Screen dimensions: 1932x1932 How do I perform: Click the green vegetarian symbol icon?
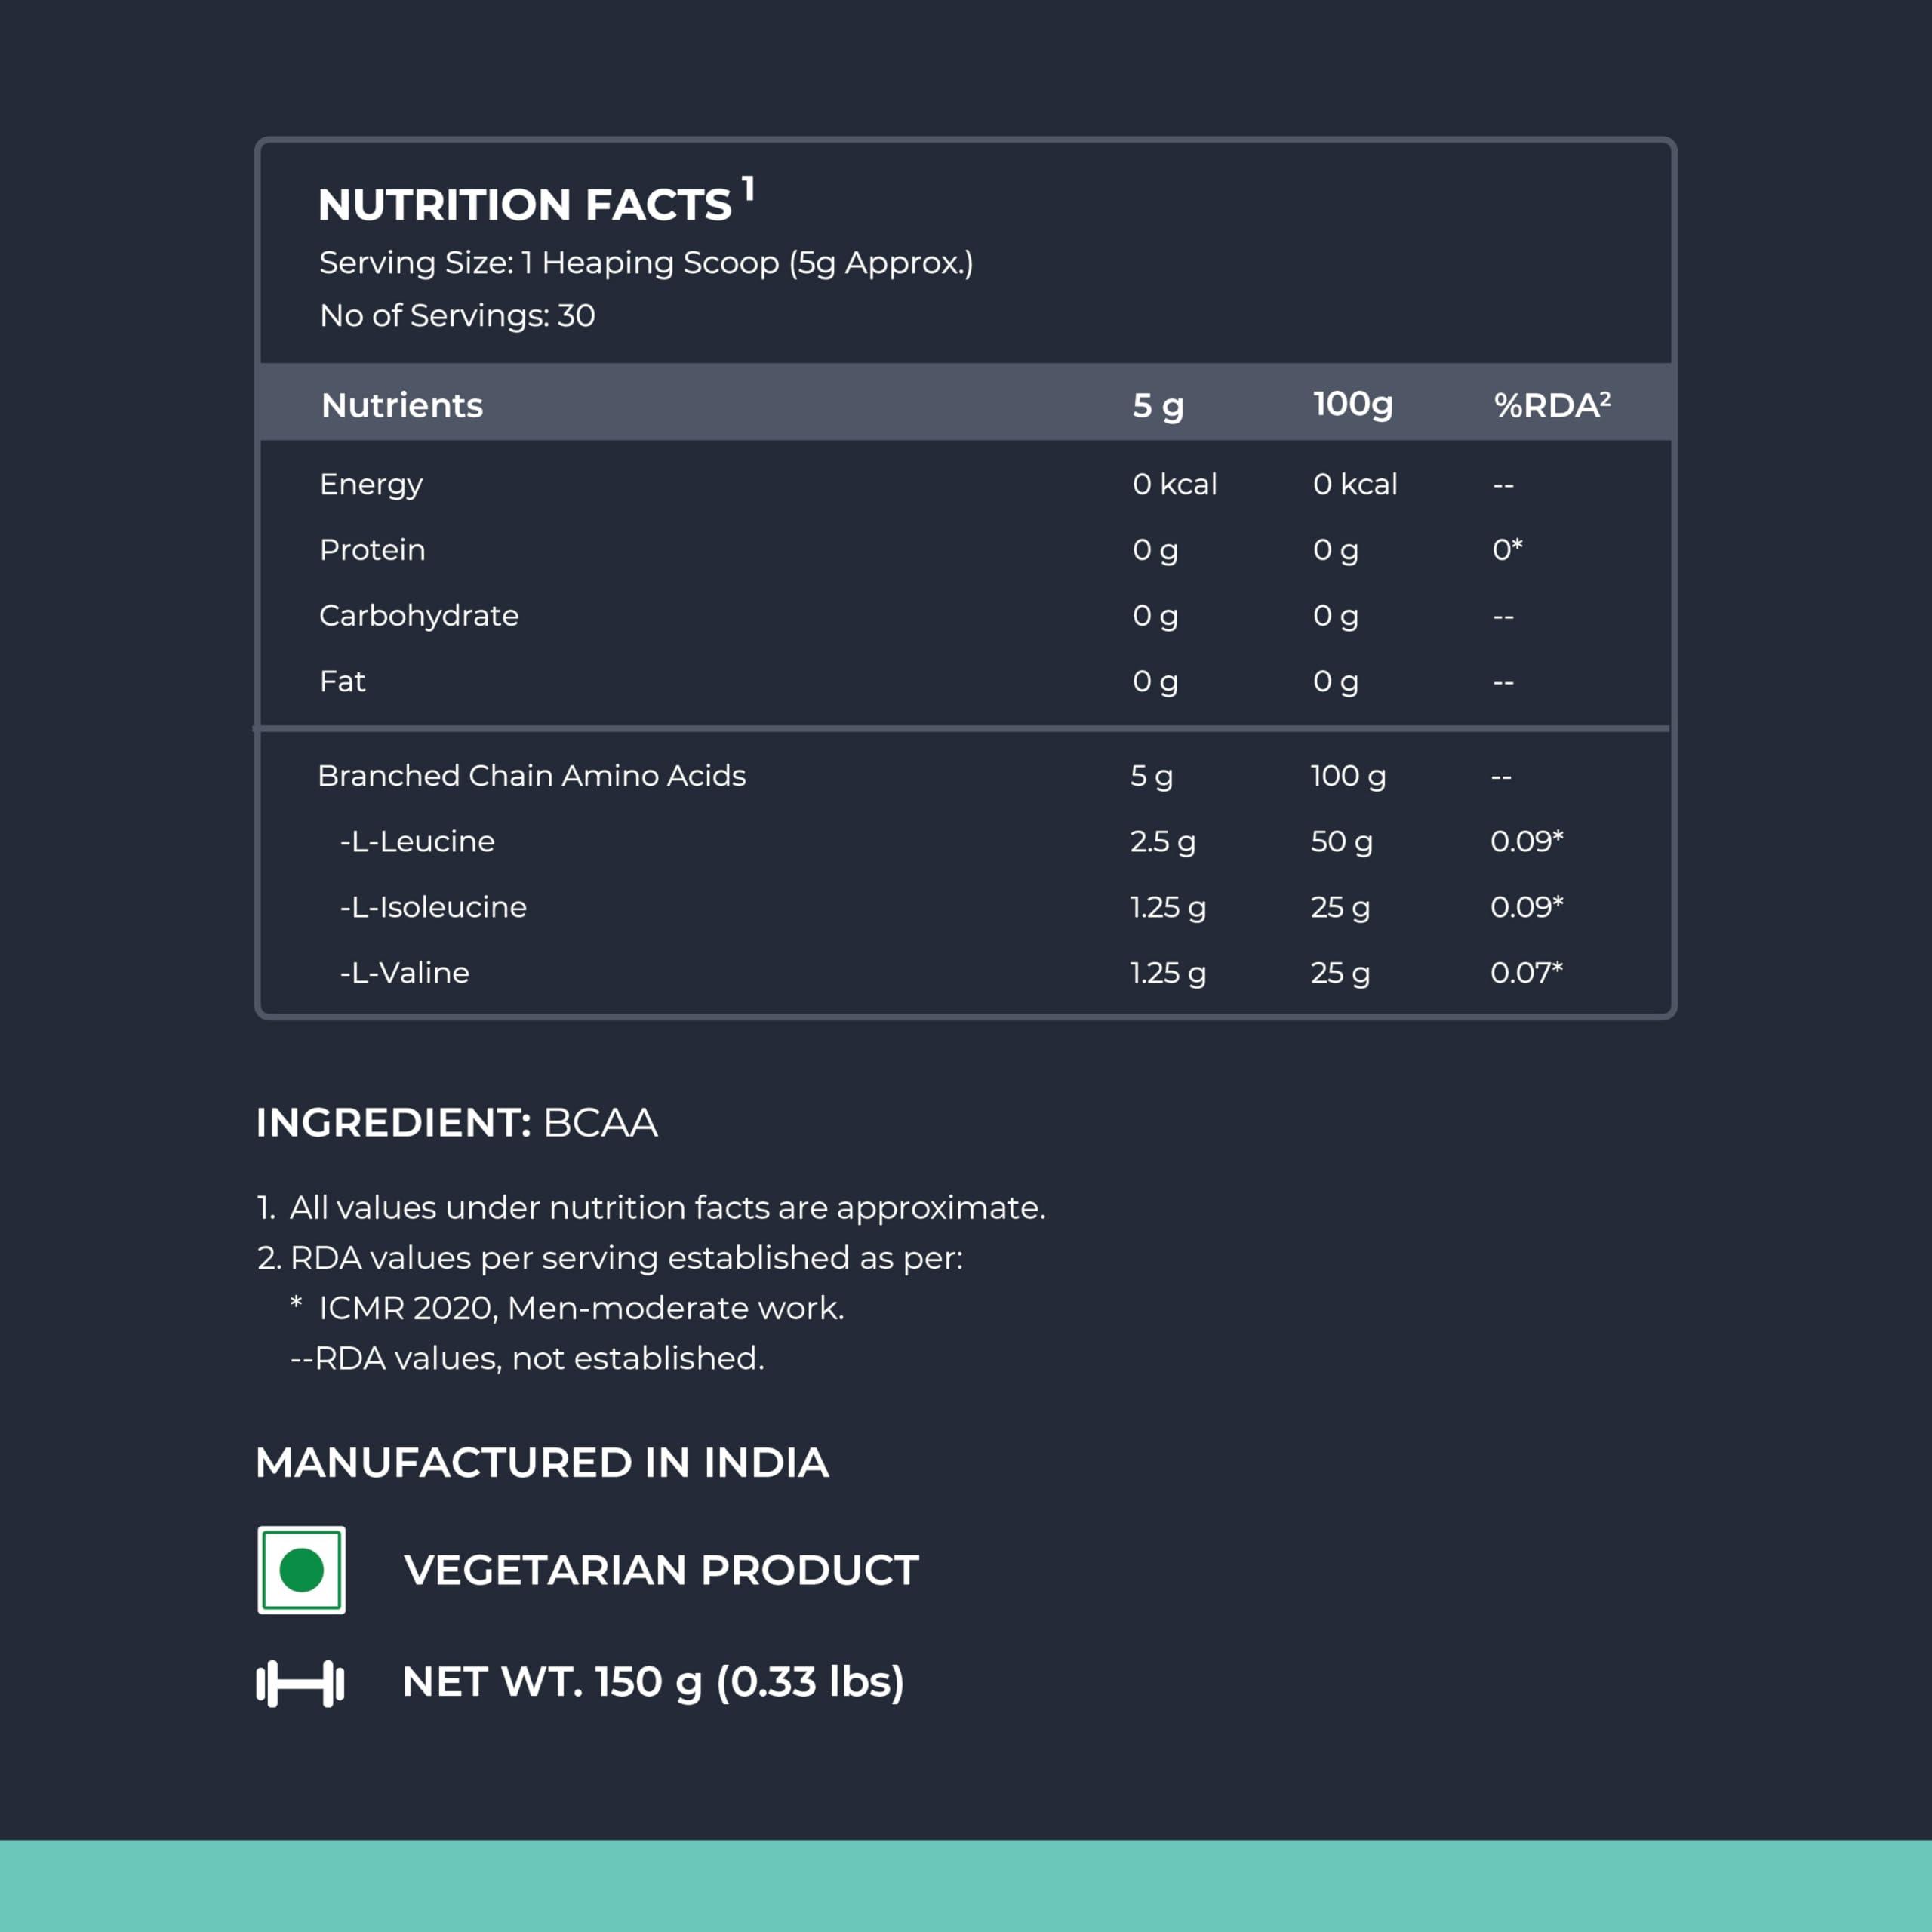point(301,1569)
